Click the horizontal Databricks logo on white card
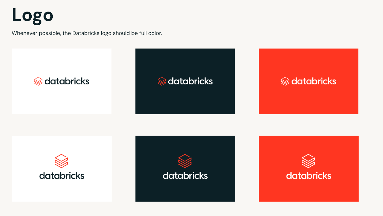 click(x=62, y=81)
